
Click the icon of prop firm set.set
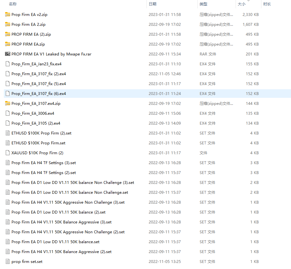8,261
